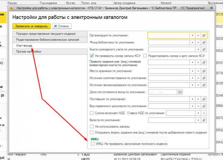Expand the 'Организация по умолчанию' dropdown
This screenshot has height=160, width=223.
192,35
